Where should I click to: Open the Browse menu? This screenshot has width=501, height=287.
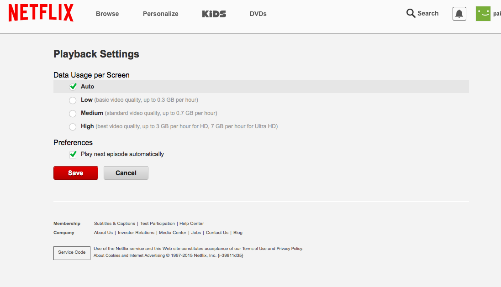[x=107, y=14]
